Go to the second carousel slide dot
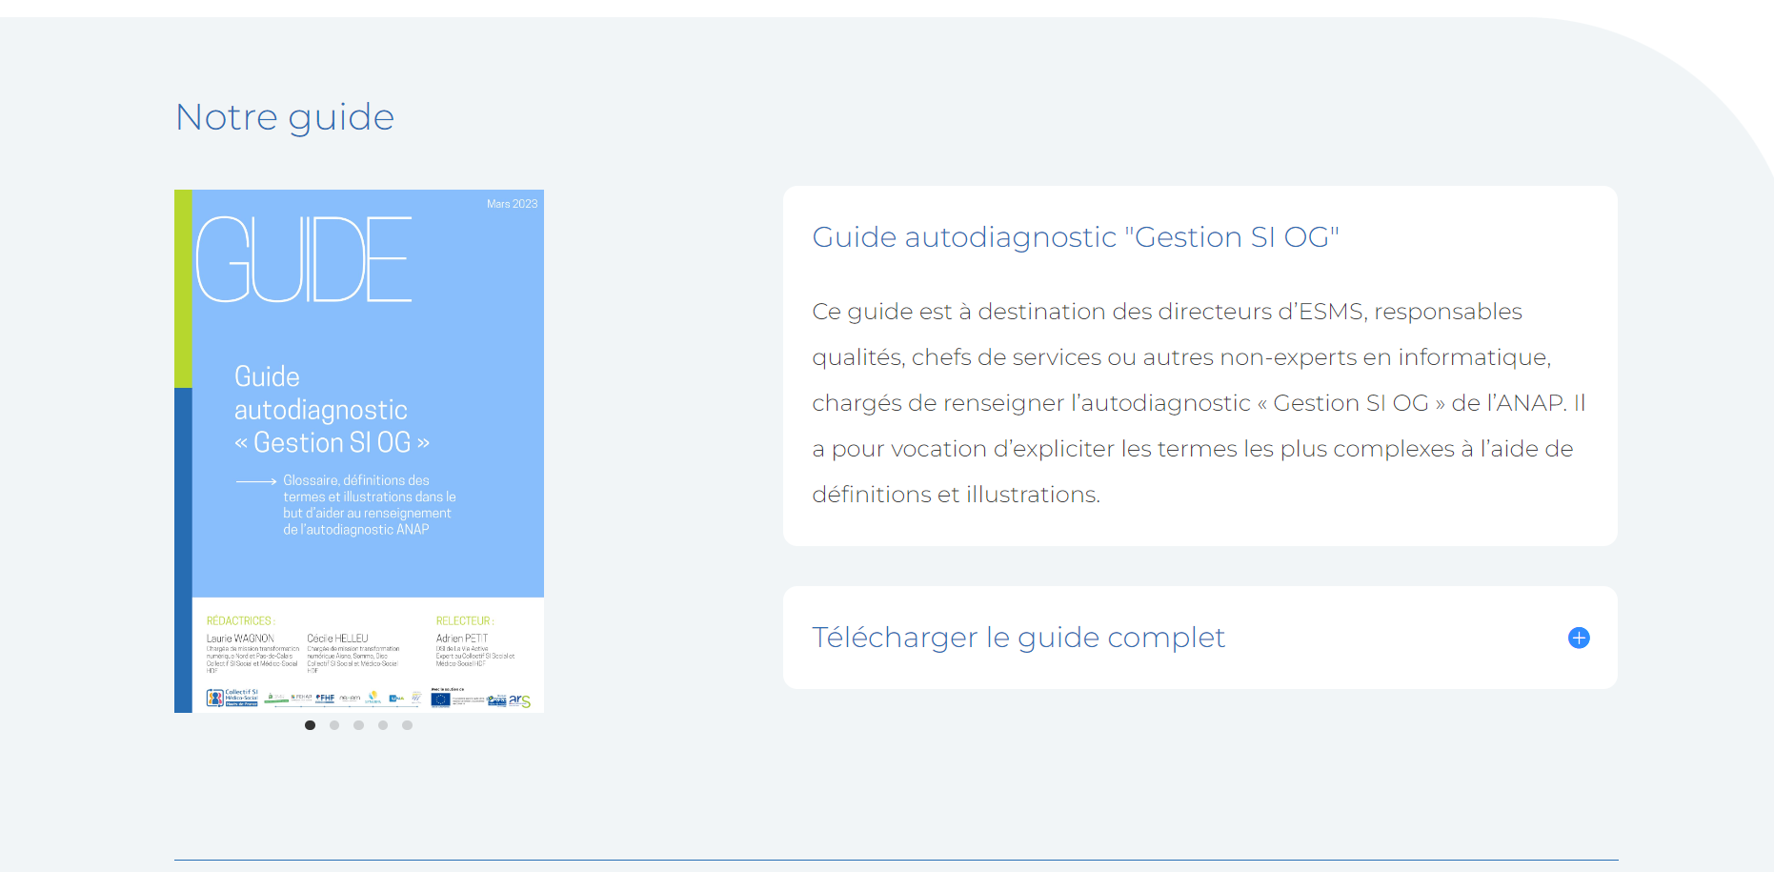The height and width of the screenshot is (872, 1774). coord(334,725)
